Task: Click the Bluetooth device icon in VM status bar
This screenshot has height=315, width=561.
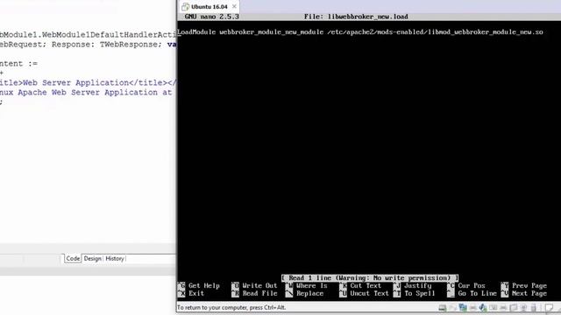Action: (483, 307)
